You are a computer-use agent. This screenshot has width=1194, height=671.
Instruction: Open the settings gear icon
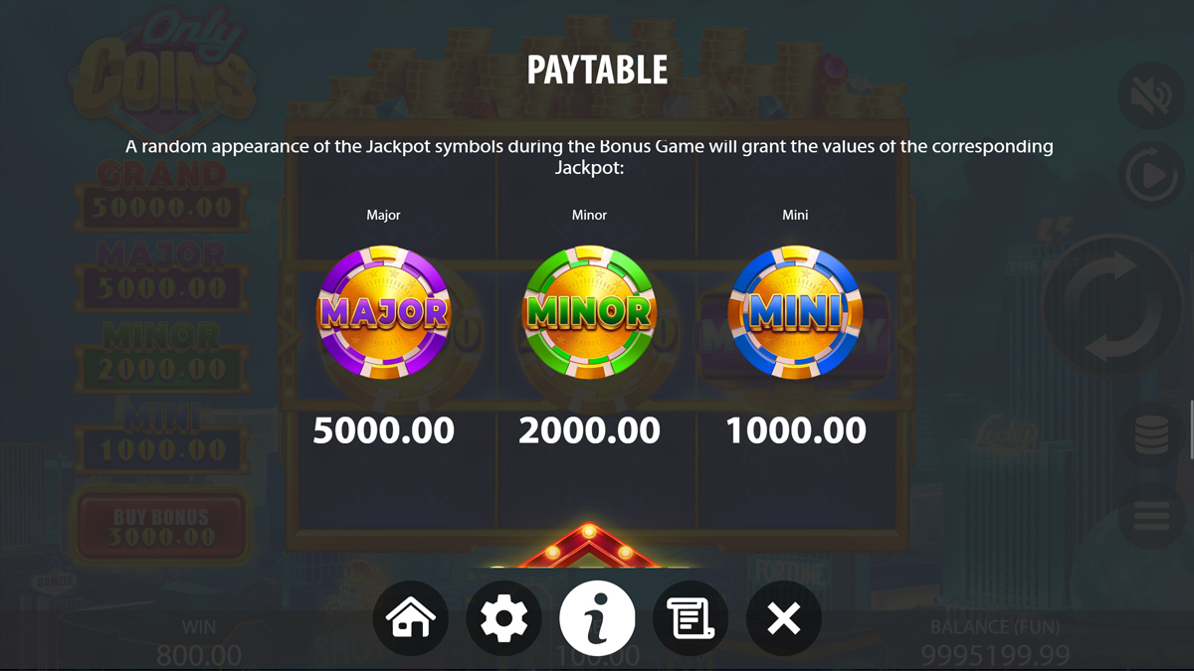coord(504,618)
